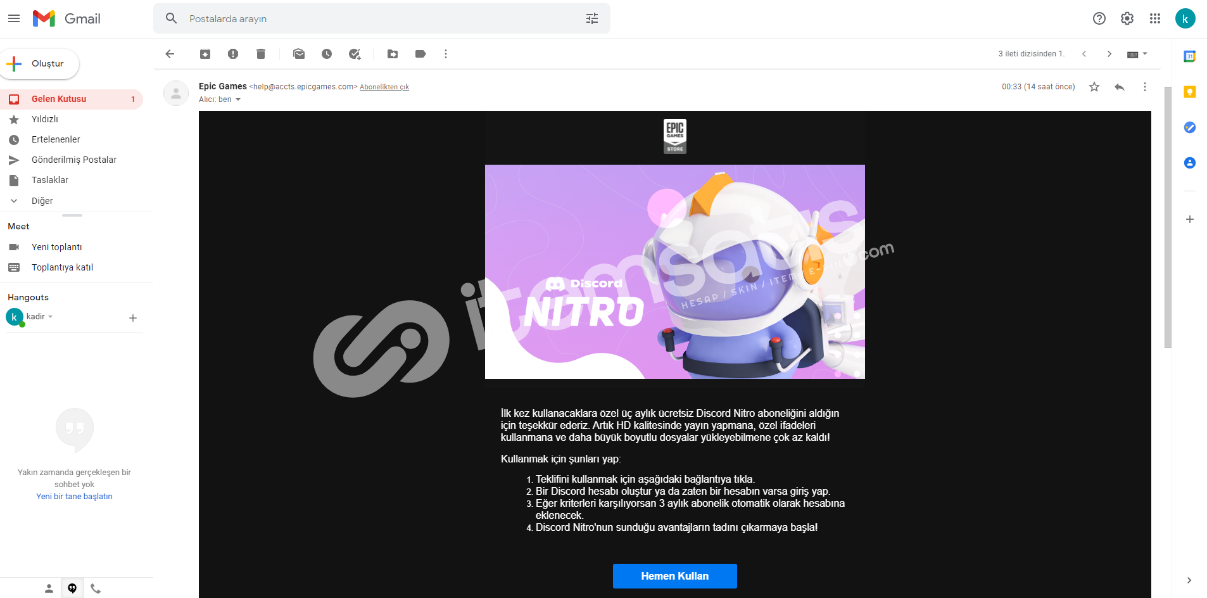This screenshot has width=1207, height=598.
Task: Expand the Diğer labels section
Action: click(72, 201)
